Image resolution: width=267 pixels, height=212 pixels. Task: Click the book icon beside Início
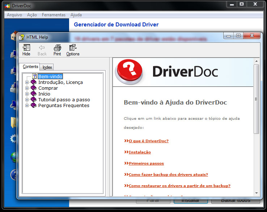point(34,94)
